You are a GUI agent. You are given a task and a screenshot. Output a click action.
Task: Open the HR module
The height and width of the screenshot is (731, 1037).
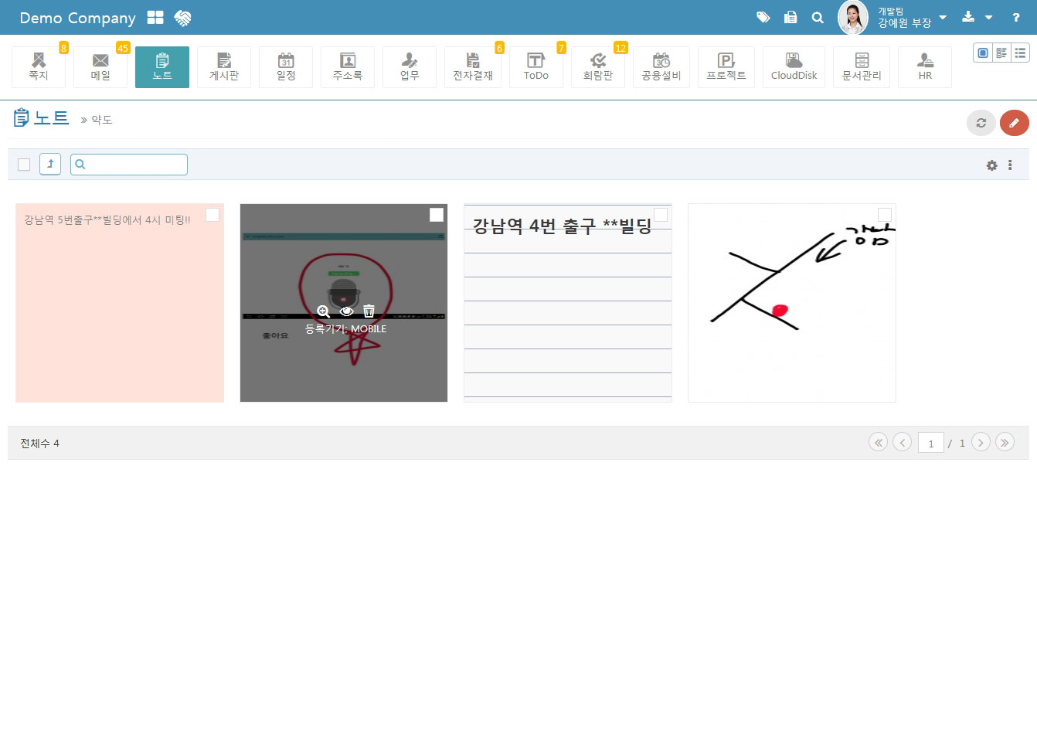point(925,67)
